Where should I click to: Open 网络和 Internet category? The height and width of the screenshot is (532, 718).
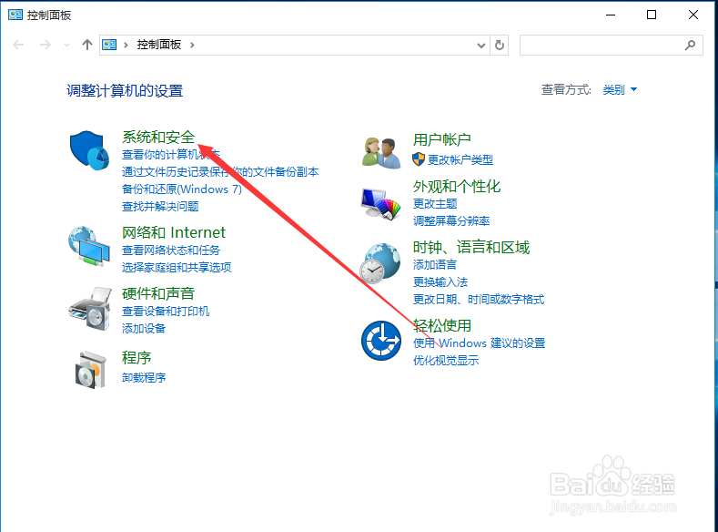174,232
